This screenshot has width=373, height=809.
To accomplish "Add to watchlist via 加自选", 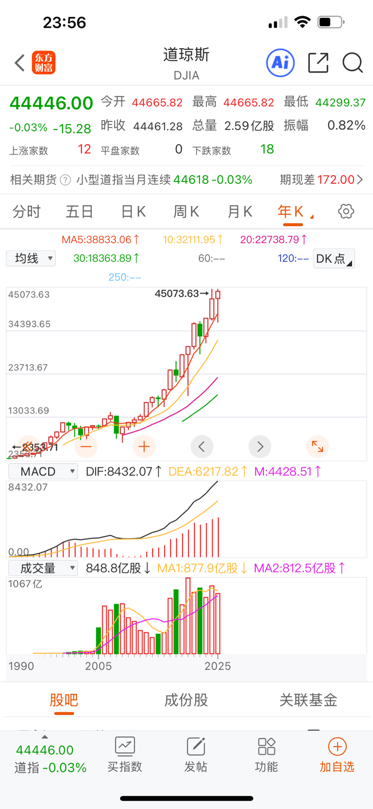I will pyautogui.click(x=337, y=755).
